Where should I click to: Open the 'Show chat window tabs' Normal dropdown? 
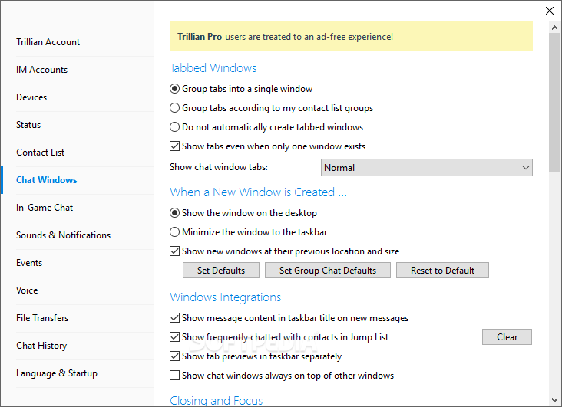(427, 168)
